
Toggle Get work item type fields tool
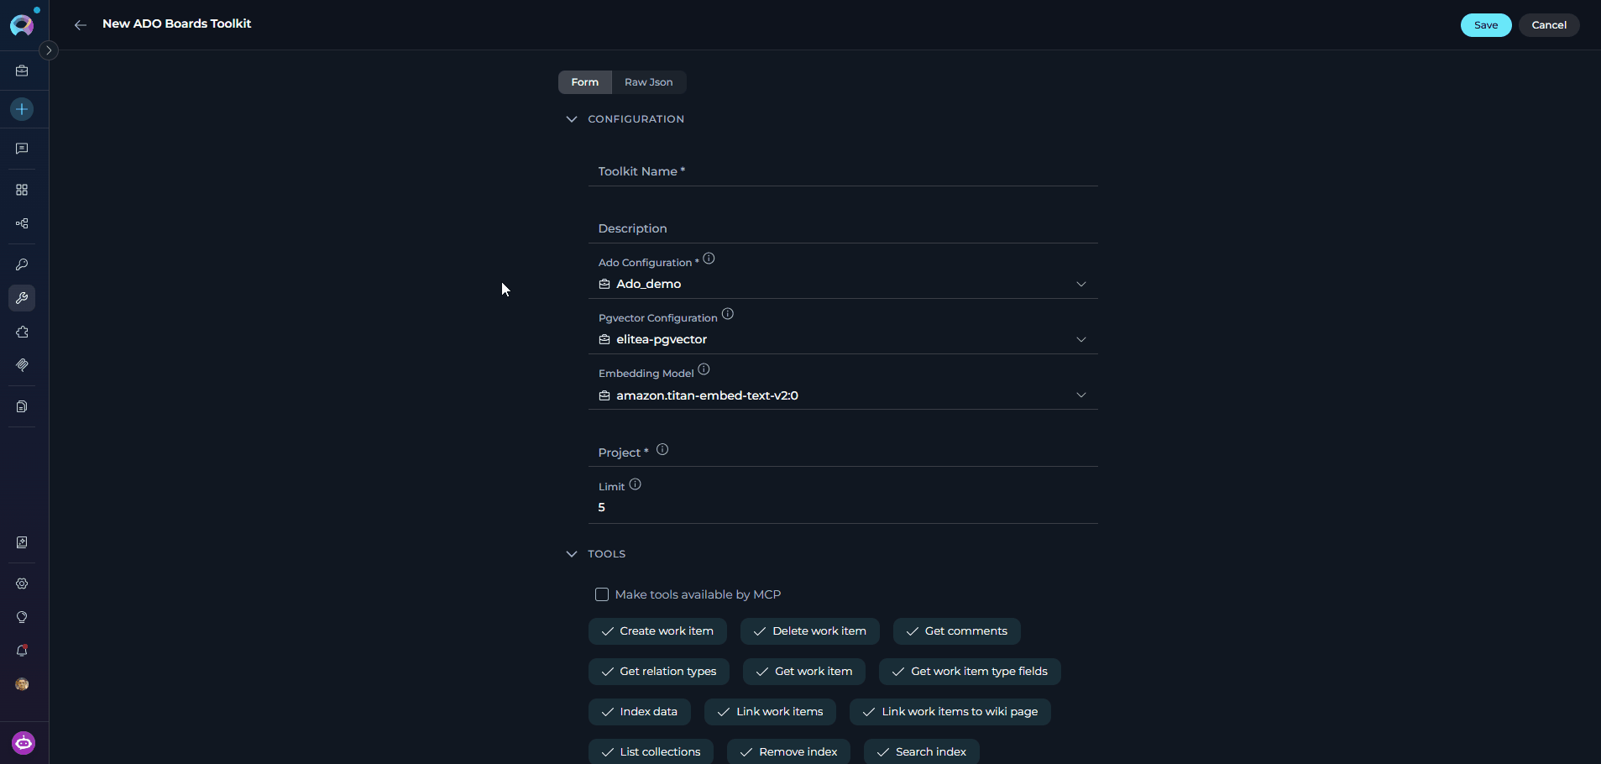pos(970,672)
